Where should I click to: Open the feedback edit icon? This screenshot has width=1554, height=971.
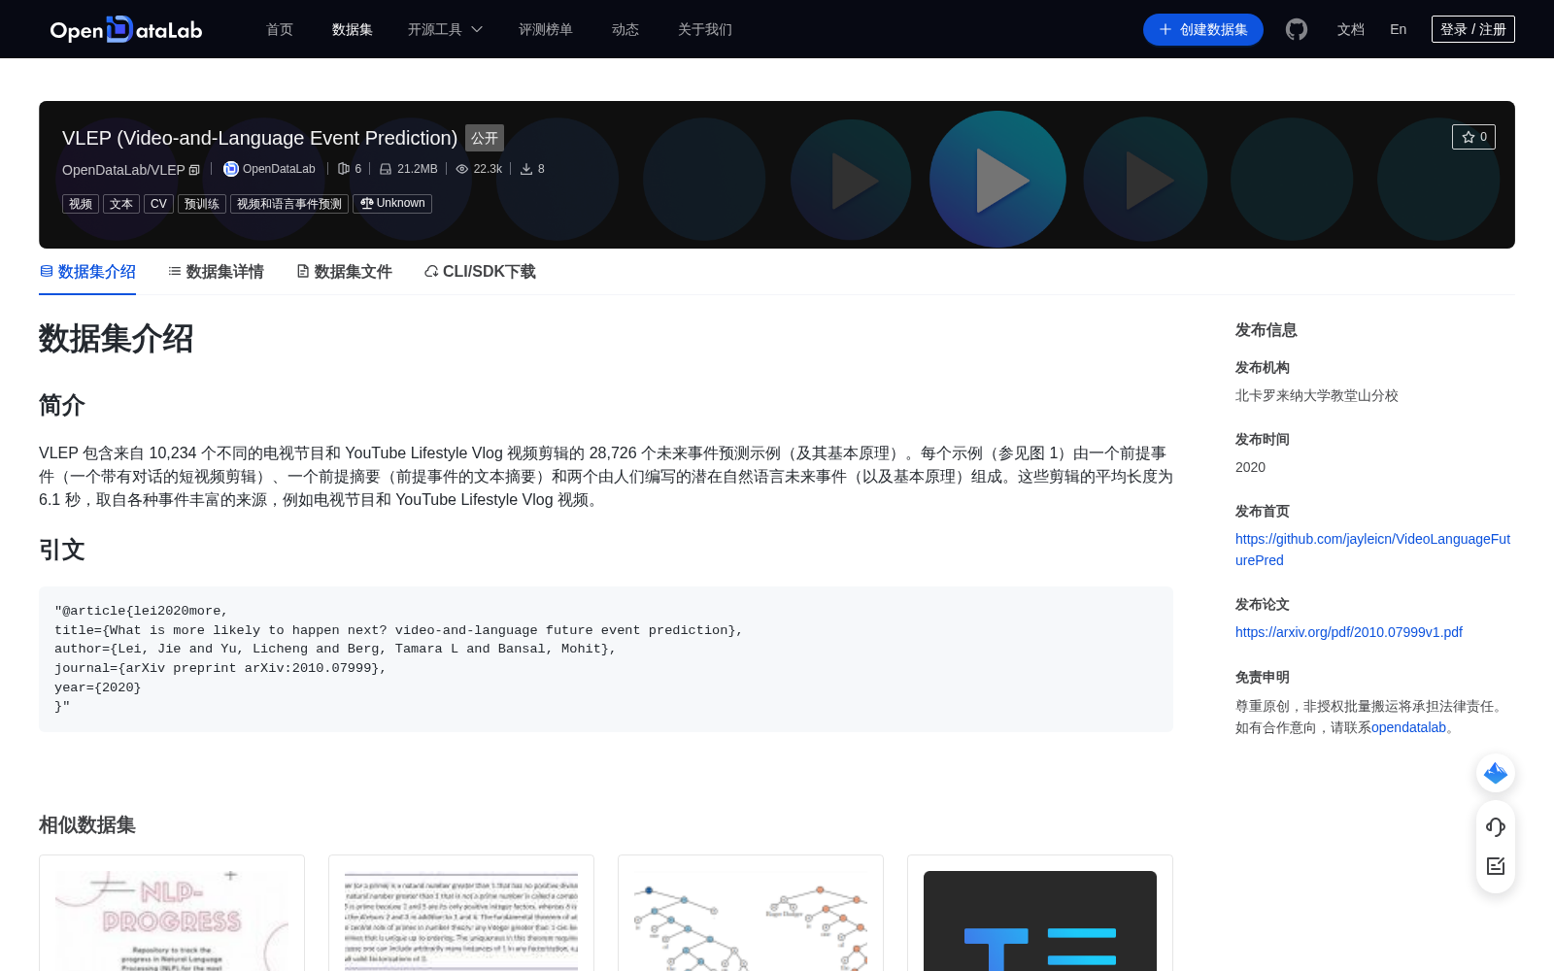(x=1496, y=866)
